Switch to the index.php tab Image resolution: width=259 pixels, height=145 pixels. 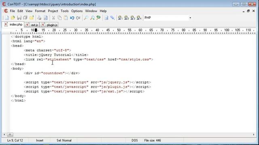click(13, 25)
